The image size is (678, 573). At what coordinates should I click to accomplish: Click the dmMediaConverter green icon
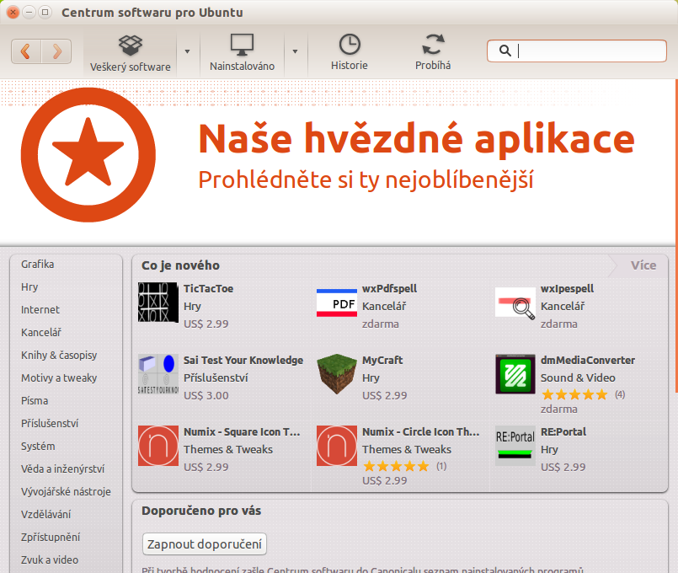tap(515, 374)
